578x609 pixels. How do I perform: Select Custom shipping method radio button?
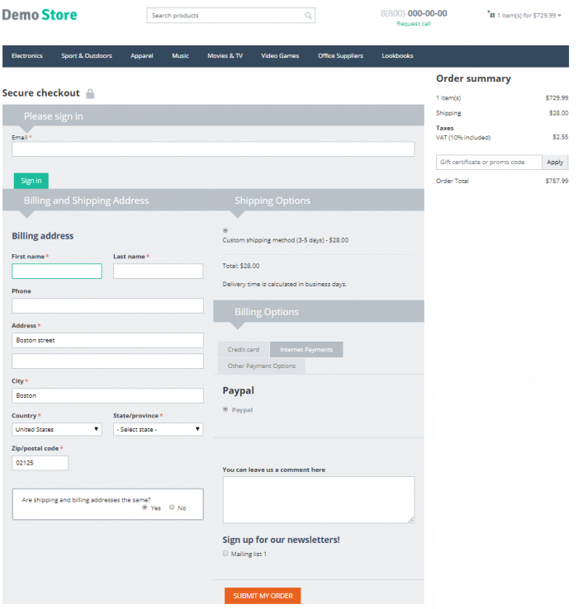point(225,230)
